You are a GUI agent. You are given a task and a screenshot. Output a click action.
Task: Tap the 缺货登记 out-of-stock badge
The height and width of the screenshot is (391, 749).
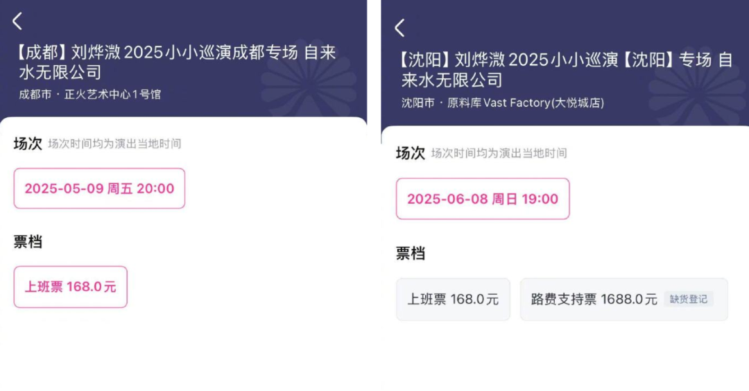tap(689, 299)
